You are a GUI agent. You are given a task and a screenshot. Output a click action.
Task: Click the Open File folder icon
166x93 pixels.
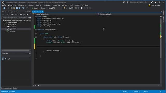tap(14, 8)
